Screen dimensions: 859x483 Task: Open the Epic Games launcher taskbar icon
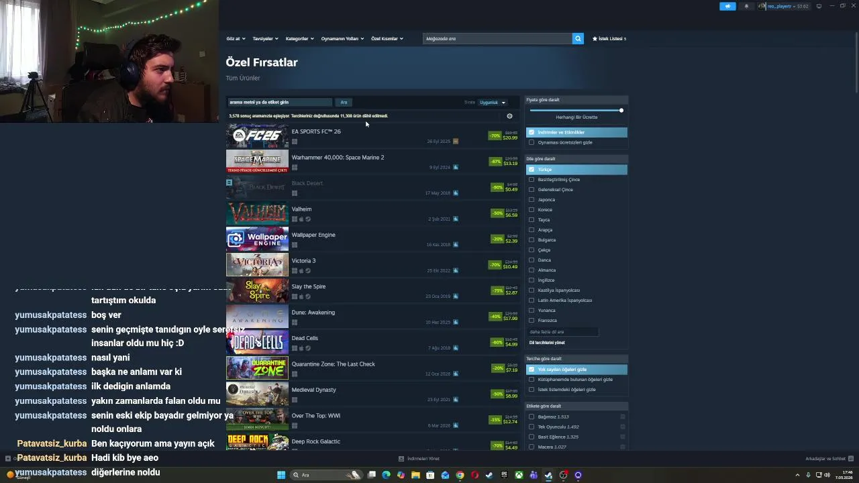click(504, 475)
